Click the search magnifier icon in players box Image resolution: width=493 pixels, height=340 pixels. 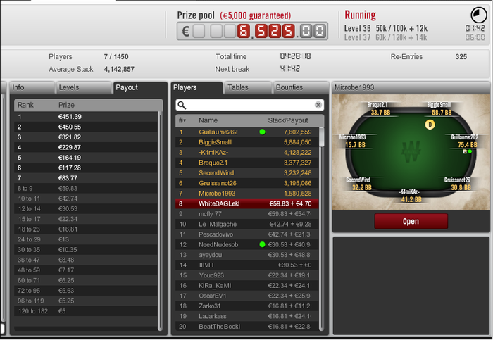182,106
